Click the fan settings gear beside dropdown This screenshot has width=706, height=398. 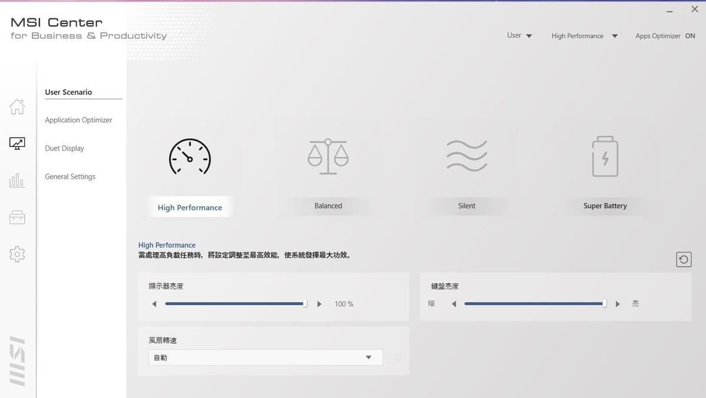[x=398, y=357]
